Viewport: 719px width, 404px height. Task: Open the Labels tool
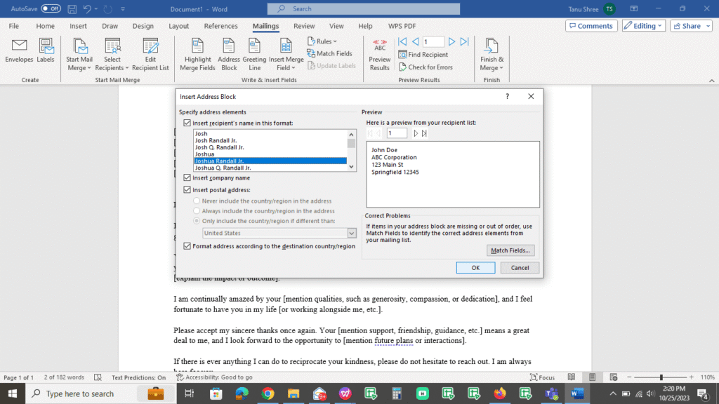(x=46, y=50)
